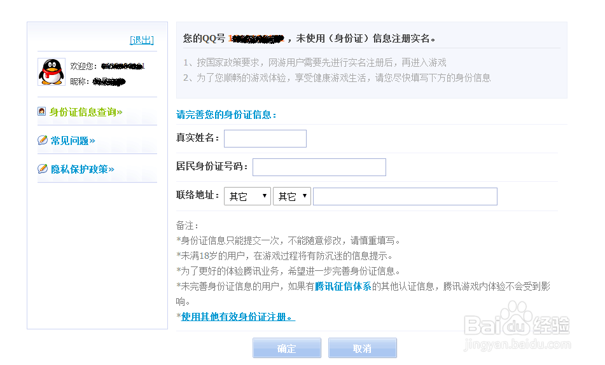Click the 退出 logout link
The height and width of the screenshot is (365, 605).
142,40
